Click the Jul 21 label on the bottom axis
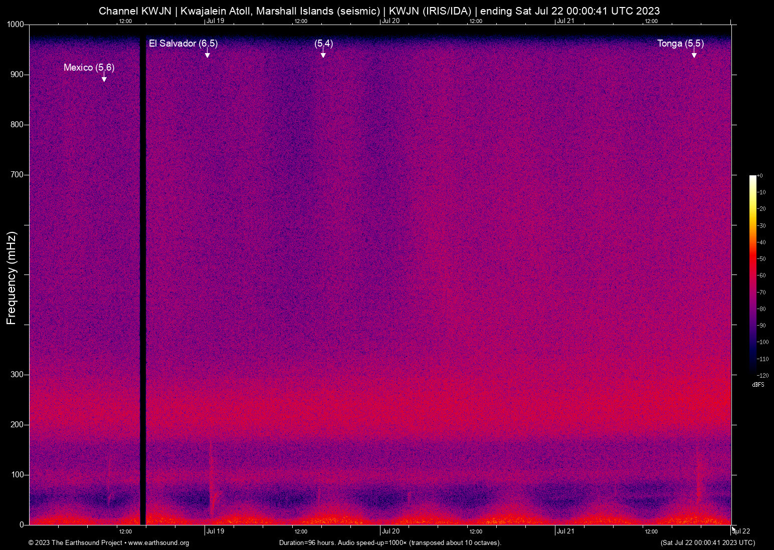 click(565, 531)
